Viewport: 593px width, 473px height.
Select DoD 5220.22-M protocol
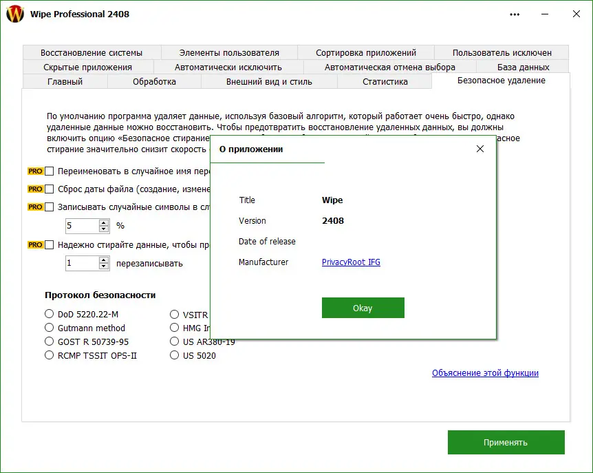point(49,314)
